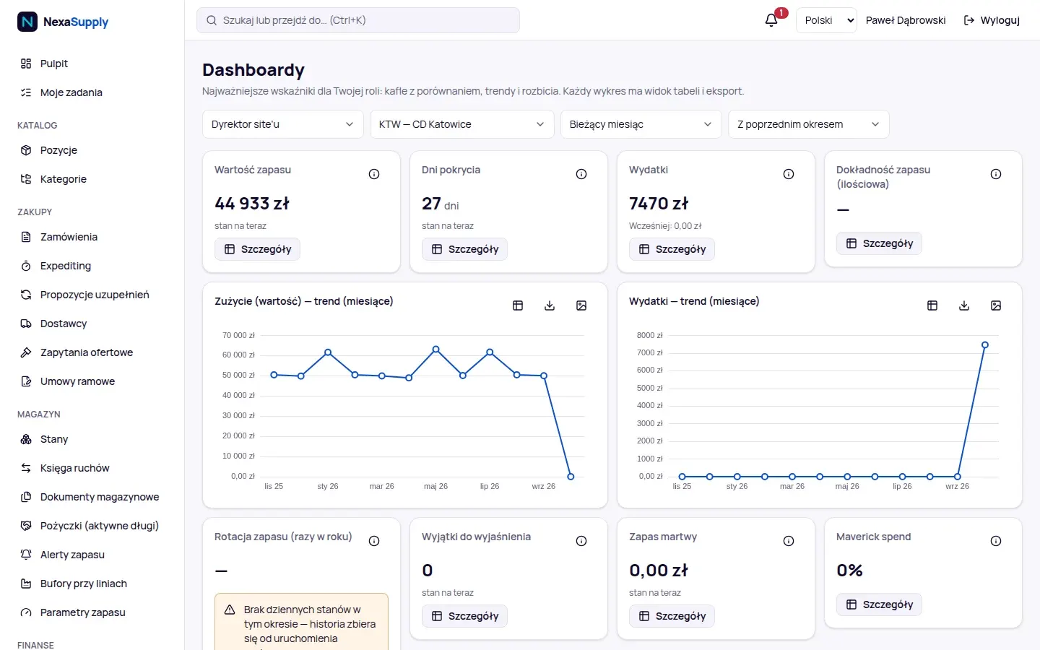
Task: Open Szczegóły for Maverick spend
Action: click(x=880, y=604)
